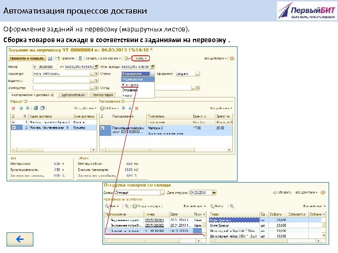Choose К погрузке in status list

(x=138, y=85)
